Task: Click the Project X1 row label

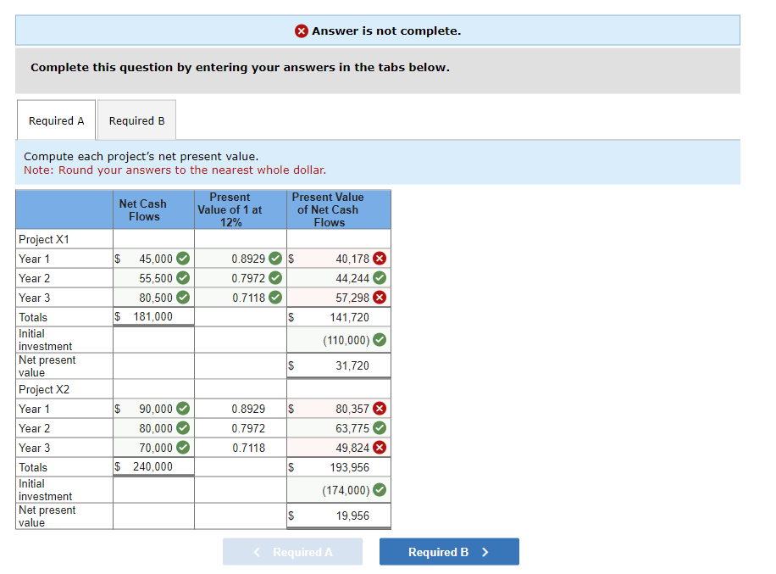Action: (x=44, y=239)
